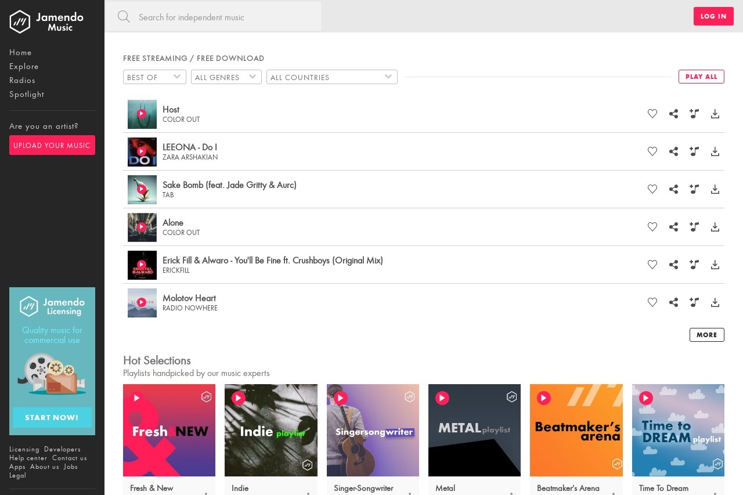Image resolution: width=743 pixels, height=495 pixels.
Task: Like the song Host with heart icon
Action: (x=652, y=114)
